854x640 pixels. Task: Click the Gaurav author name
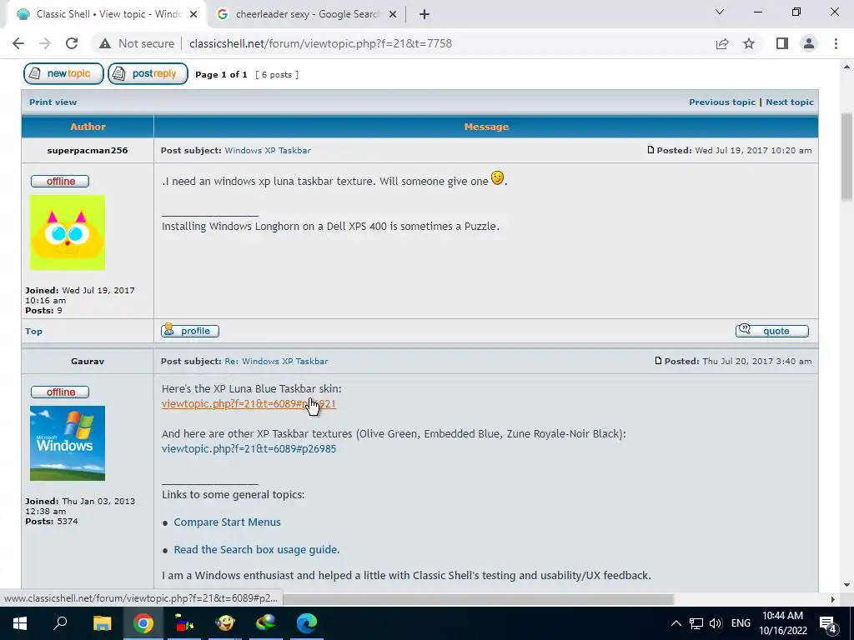click(87, 361)
